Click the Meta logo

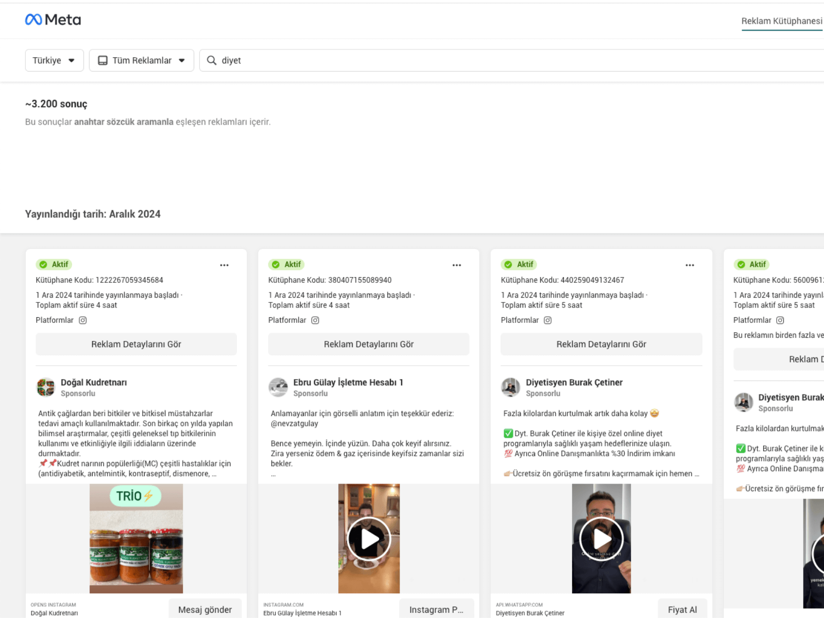pyautogui.click(x=53, y=20)
